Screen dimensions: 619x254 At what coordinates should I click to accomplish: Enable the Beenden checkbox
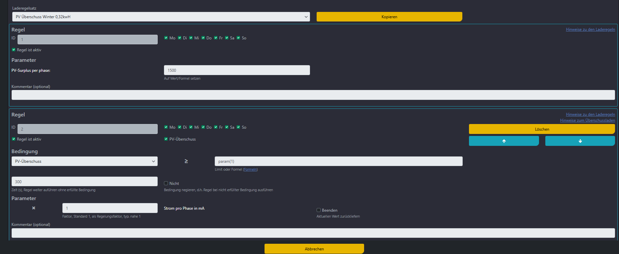(x=319, y=210)
